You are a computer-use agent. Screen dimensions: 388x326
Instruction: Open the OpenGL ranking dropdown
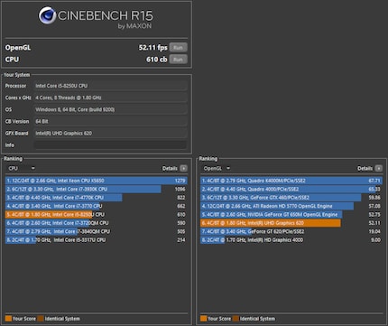pos(217,168)
